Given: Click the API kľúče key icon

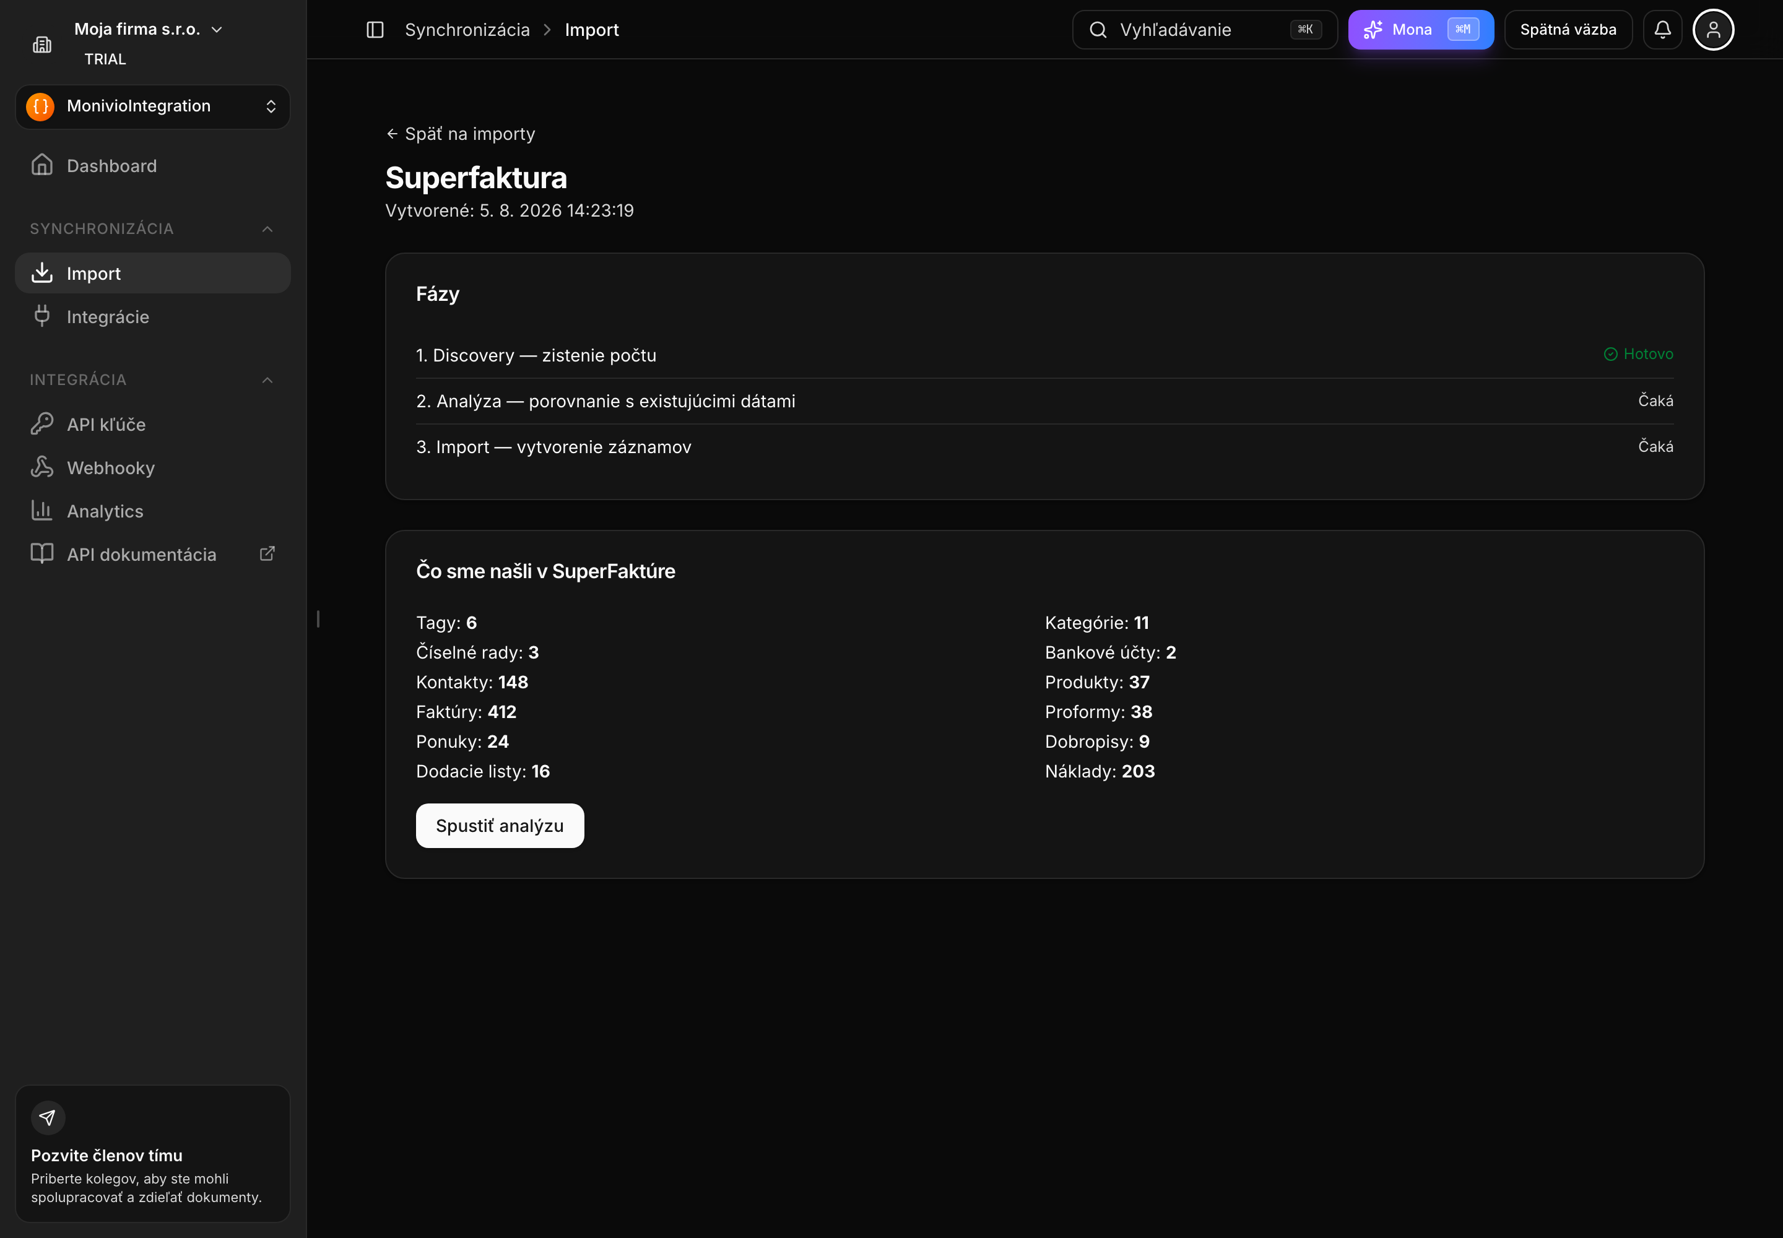Looking at the screenshot, I should pyautogui.click(x=42, y=423).
